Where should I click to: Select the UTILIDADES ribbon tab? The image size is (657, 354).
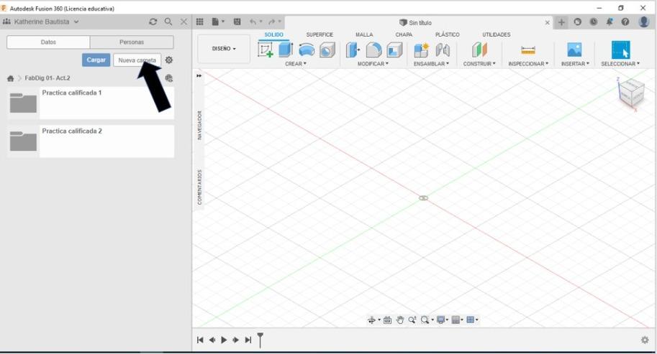coord(496,34)
